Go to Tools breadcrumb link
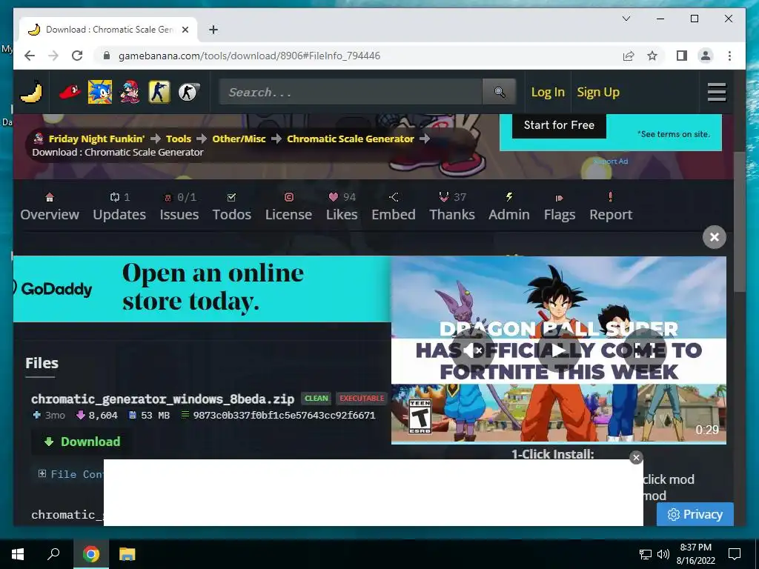759x569 pixels. click(x=179, y=139)
